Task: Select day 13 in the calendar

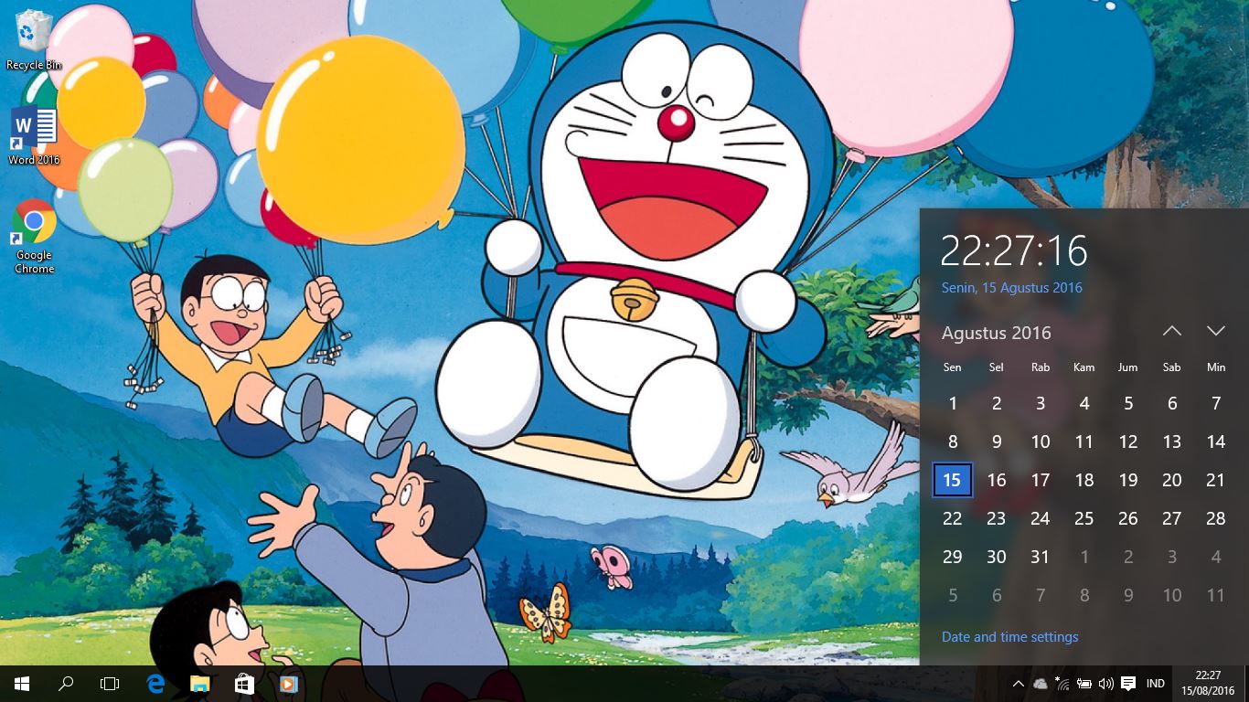Action: pos(1172,441)
